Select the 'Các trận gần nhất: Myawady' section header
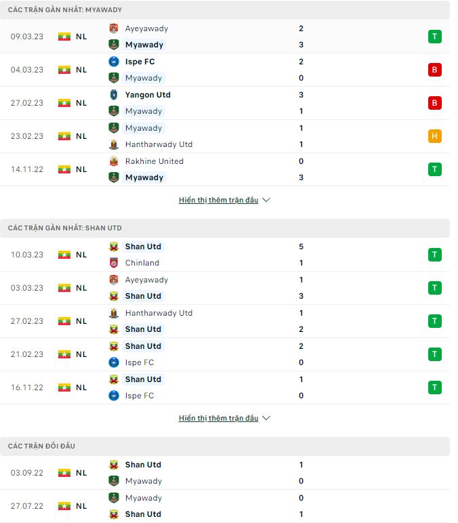This screenshot has width=458, height=523. (x=225, y=9)
